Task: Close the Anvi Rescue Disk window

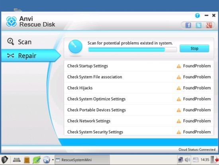Action: click(213, 16)
